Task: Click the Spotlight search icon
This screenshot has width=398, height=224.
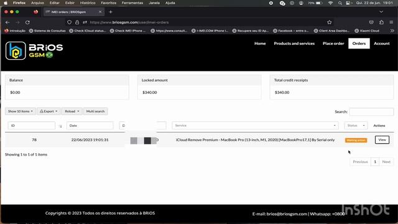Action: (340, 3)
